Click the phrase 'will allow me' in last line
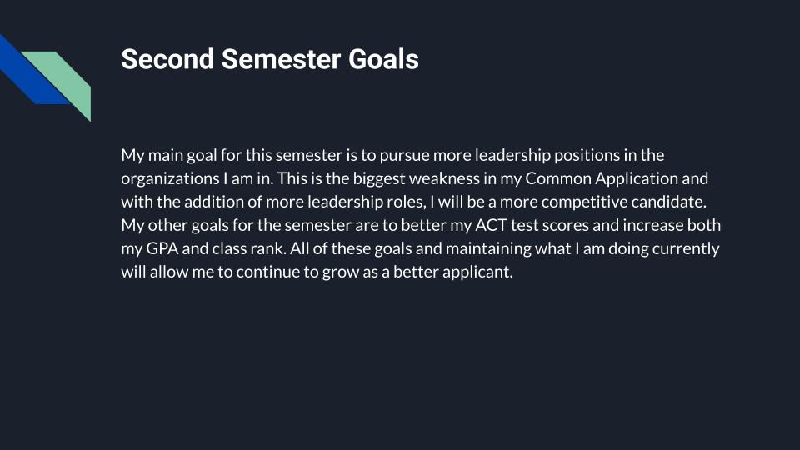800x450 pixels. [167, 272]
